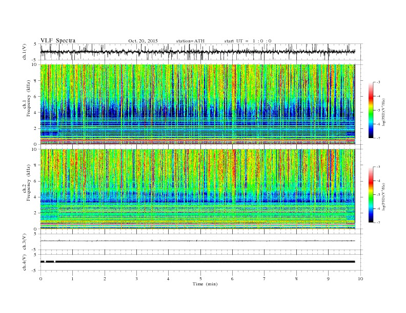Click the "6" tick on the time axis
406x313 pixels.
232,279
